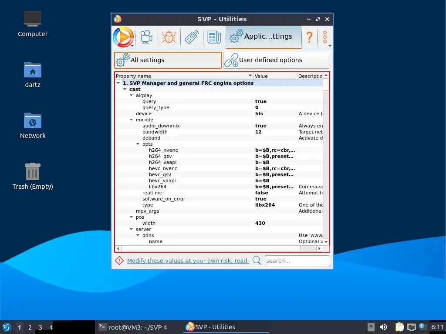This screenshot has height=334, width=446.
Task: Select the audio_downmix property row
Action: [x=219, y=126]
